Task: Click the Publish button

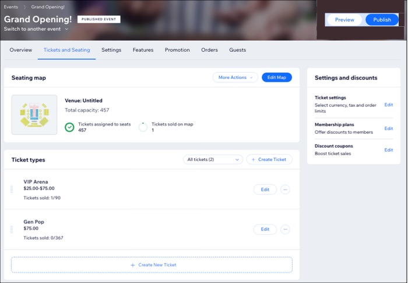Action: pyautogui.click(x=382, y=20)
